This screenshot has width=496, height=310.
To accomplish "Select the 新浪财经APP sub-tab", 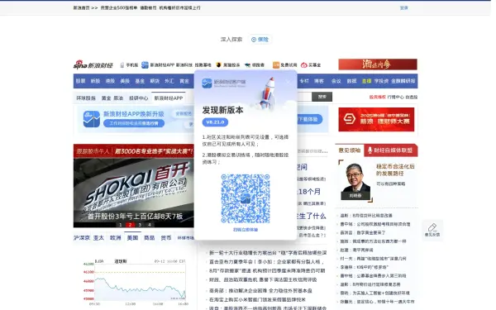I will coord(169,98).
